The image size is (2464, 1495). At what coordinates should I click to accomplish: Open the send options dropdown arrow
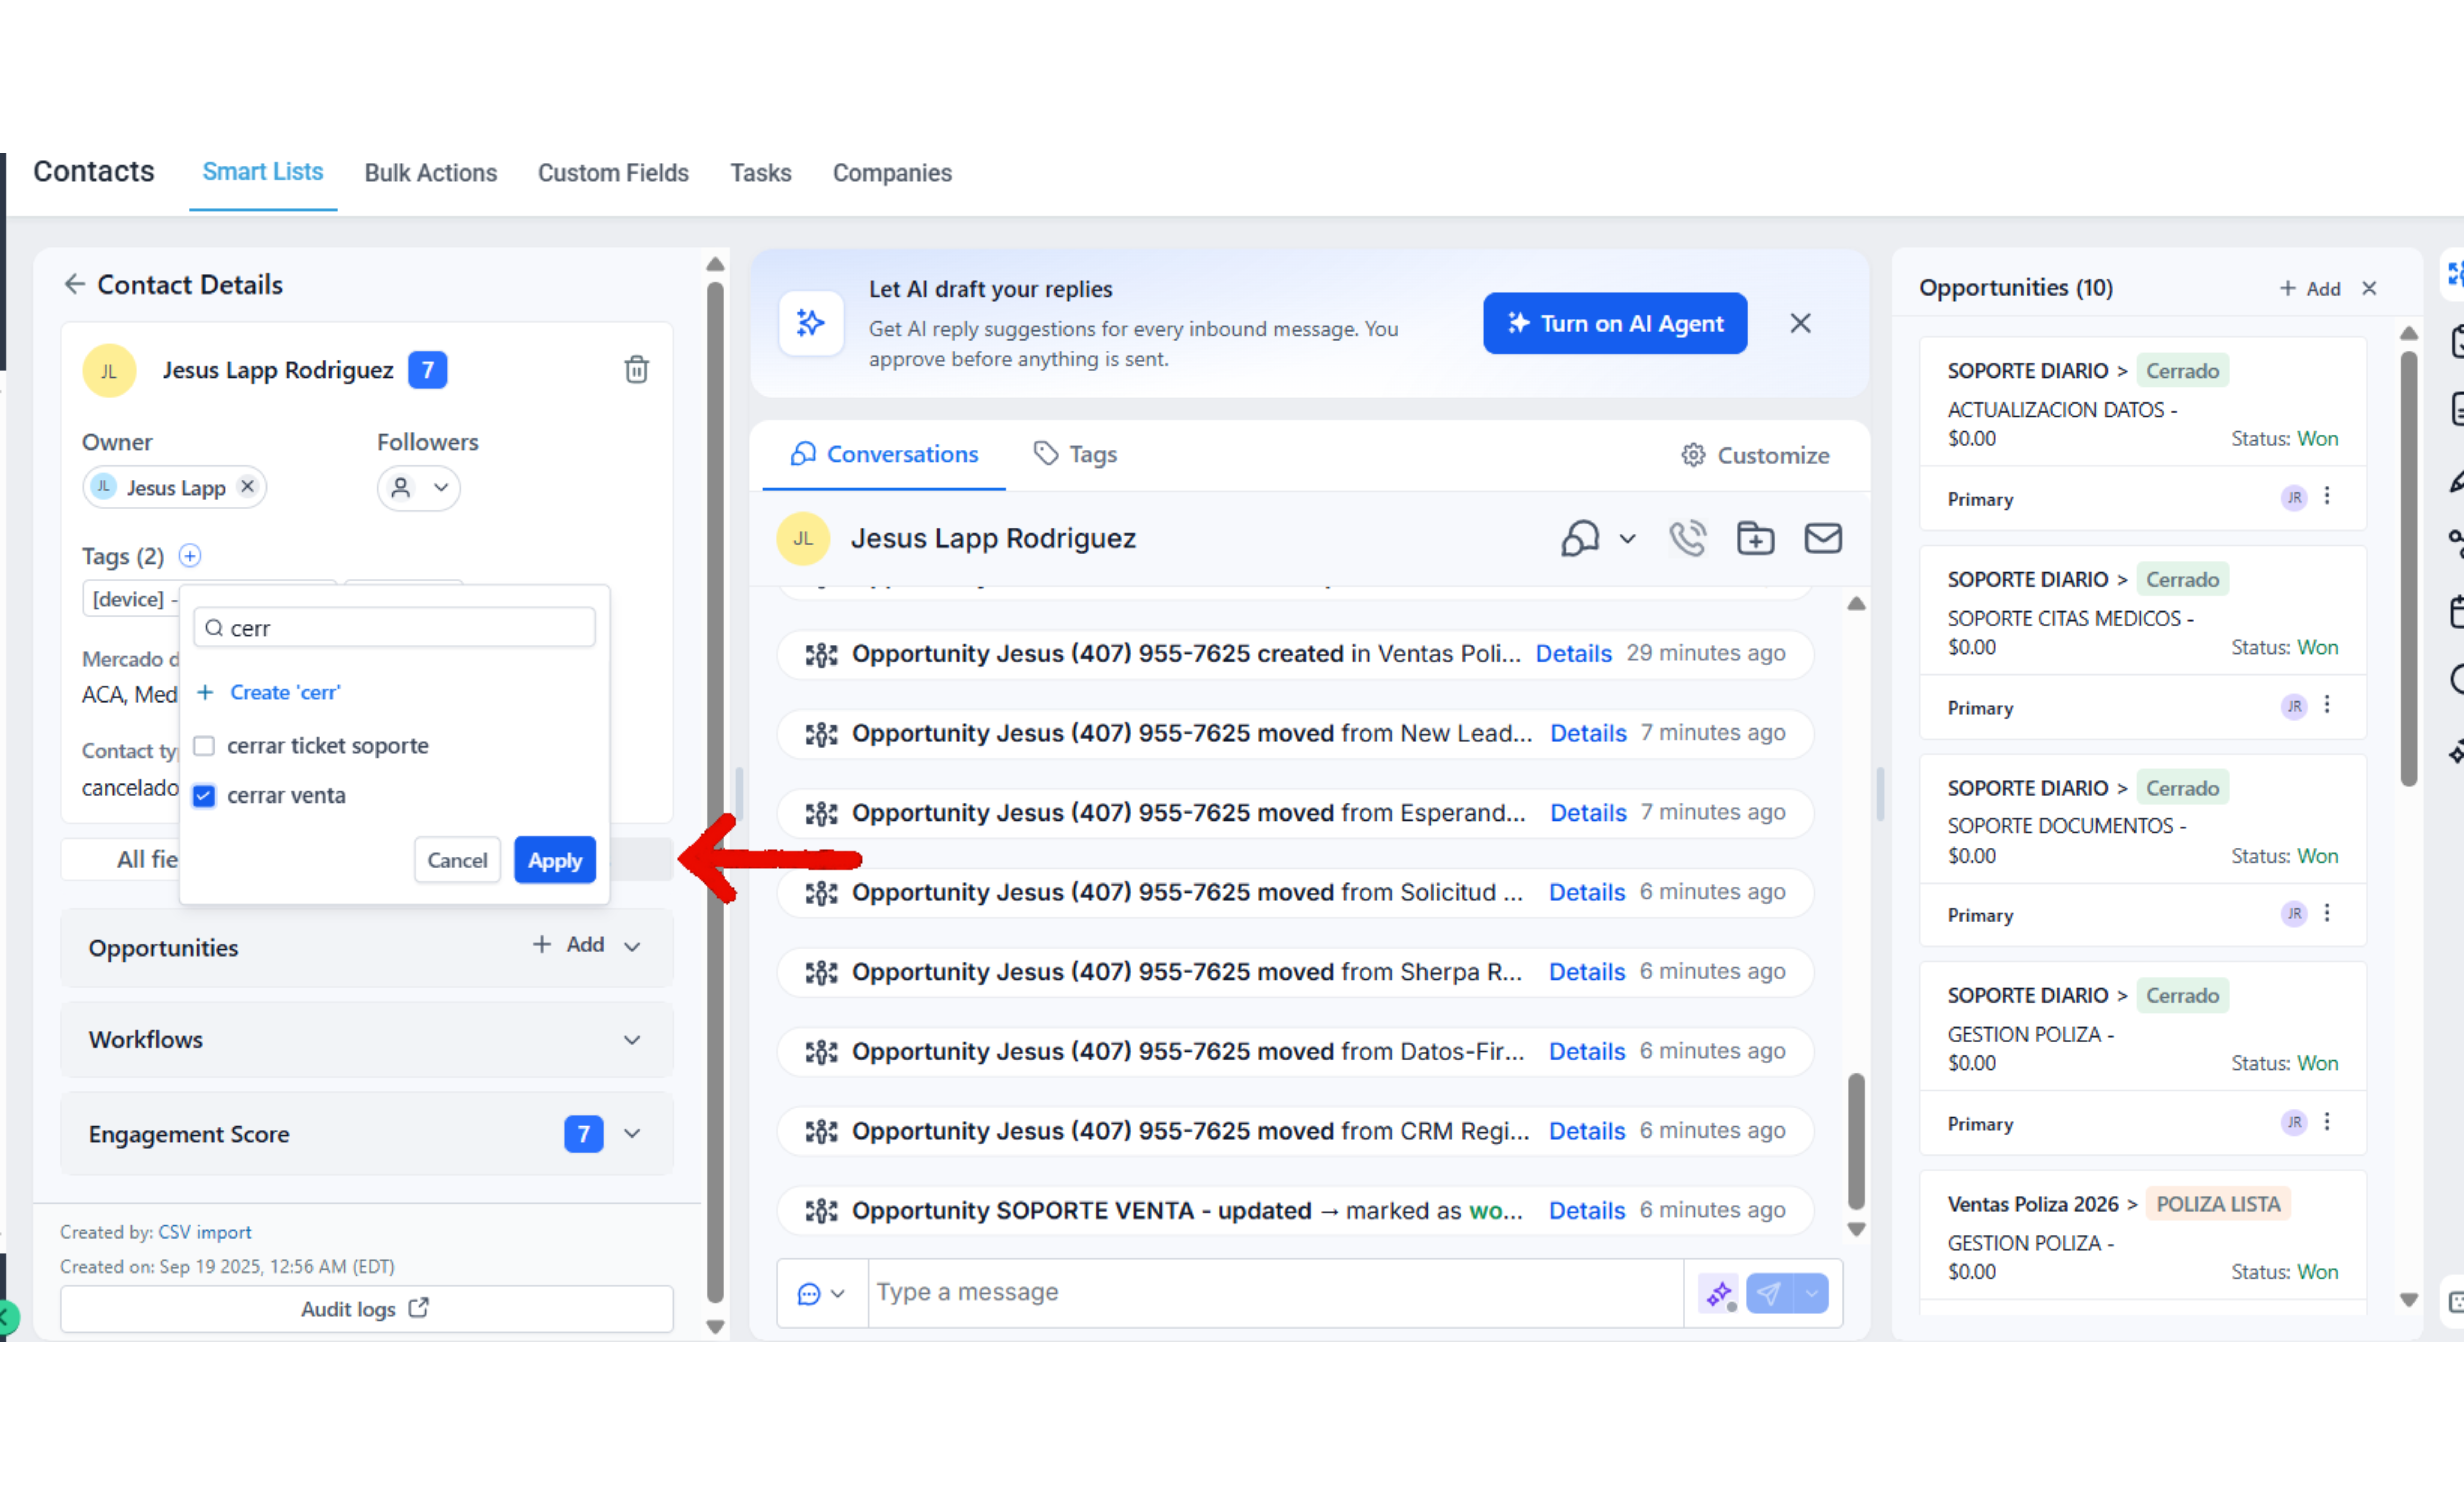coord(1811,1294)
